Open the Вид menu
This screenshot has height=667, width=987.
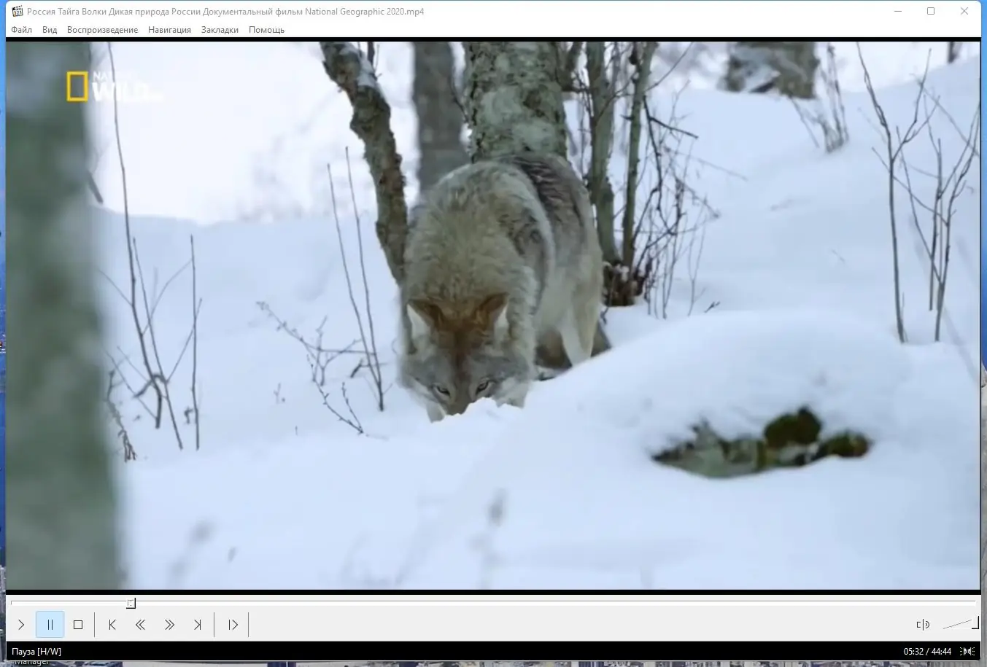tap(49, 30)
